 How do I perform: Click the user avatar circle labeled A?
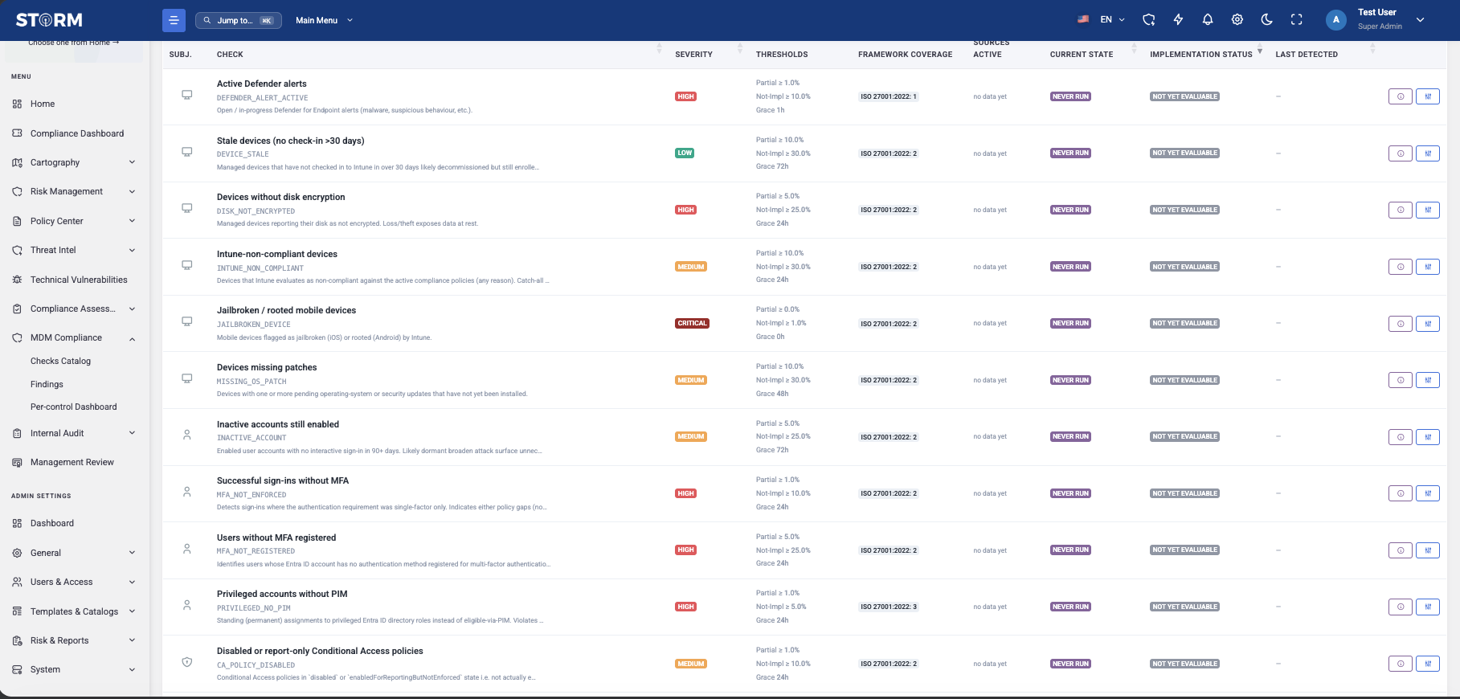point(1336,20)
